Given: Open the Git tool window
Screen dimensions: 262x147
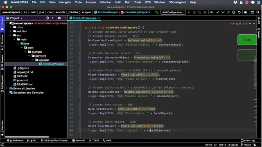Looking at the screenshot, I should [x=32, y=140].
